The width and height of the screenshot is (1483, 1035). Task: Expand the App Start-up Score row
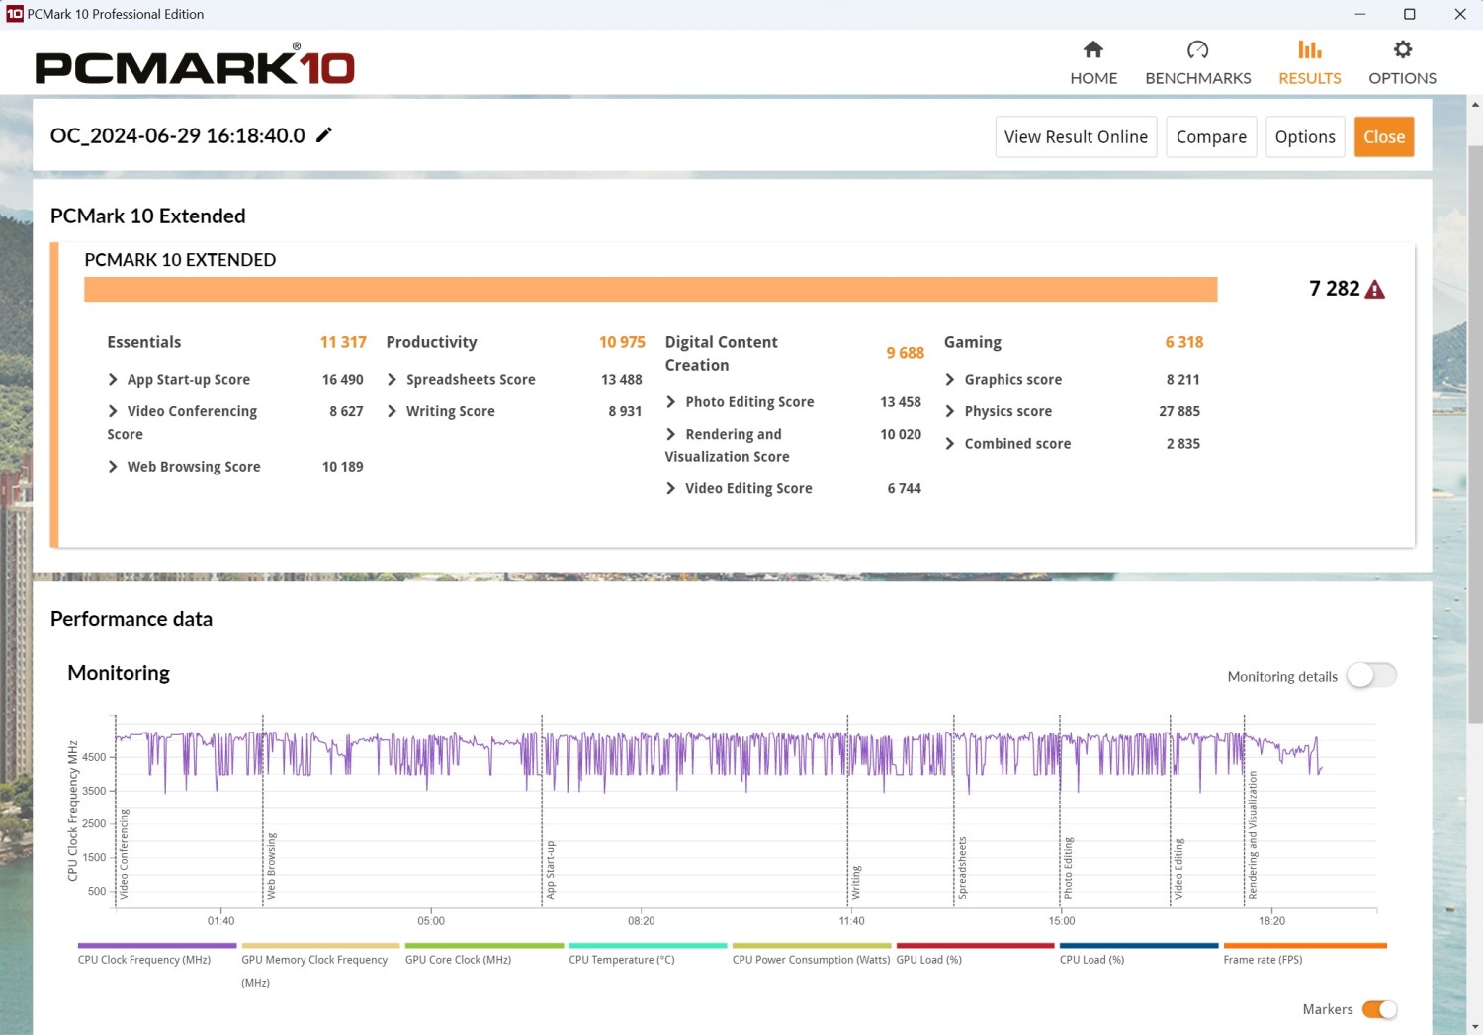(x=113, y=380)
